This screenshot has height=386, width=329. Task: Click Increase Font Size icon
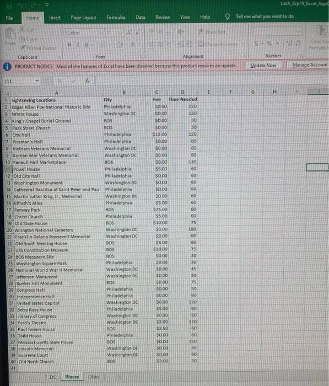click(x=129, y=33)
